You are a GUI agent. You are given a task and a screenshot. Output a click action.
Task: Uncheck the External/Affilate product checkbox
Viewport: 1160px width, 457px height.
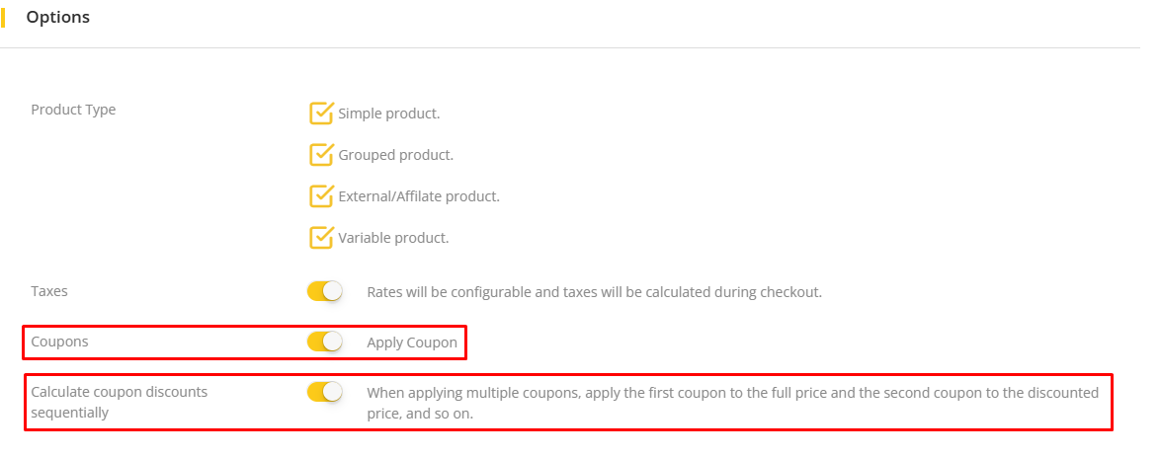tap(321, 196)
